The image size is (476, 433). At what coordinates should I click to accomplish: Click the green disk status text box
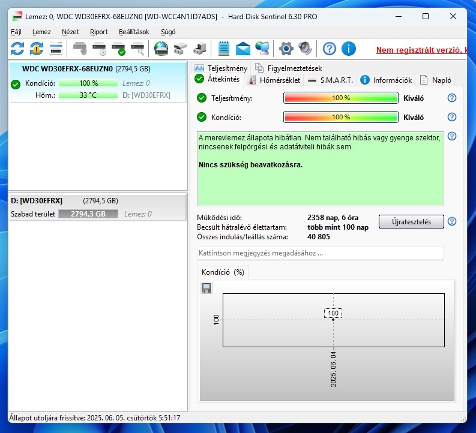[321, 169]
